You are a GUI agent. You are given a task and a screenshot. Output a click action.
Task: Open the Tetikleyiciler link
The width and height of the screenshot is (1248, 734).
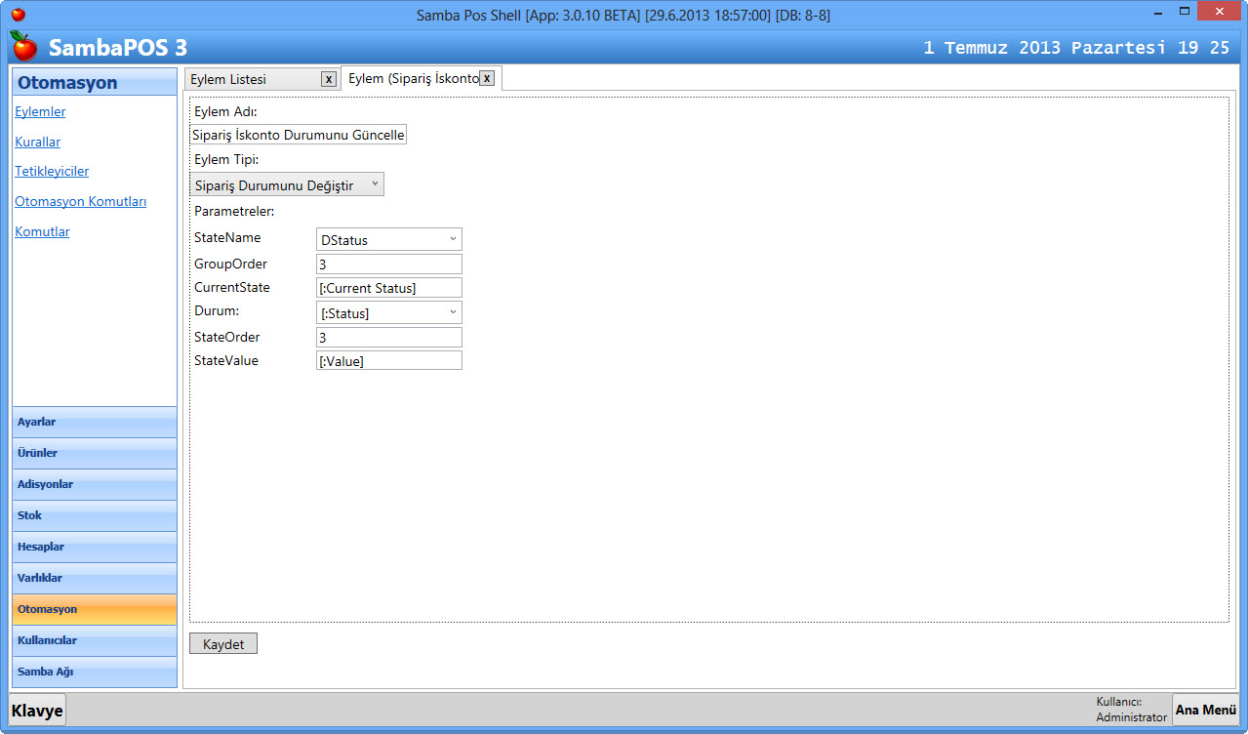52,171
